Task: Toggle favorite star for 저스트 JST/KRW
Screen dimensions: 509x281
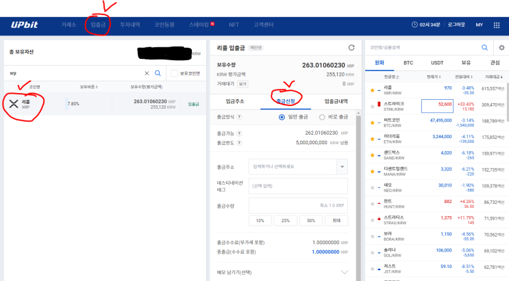Action: (x=373, y=269)
